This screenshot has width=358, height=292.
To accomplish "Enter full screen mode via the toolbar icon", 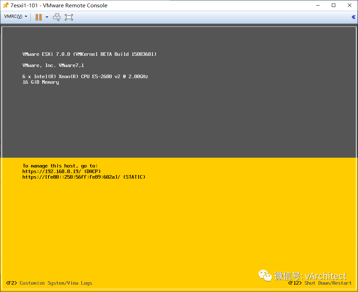I will (x=69, y=17).
